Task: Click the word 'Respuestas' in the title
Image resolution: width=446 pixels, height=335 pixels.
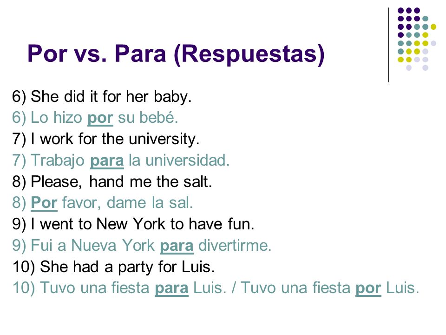Action: click(x=249, y=54)
